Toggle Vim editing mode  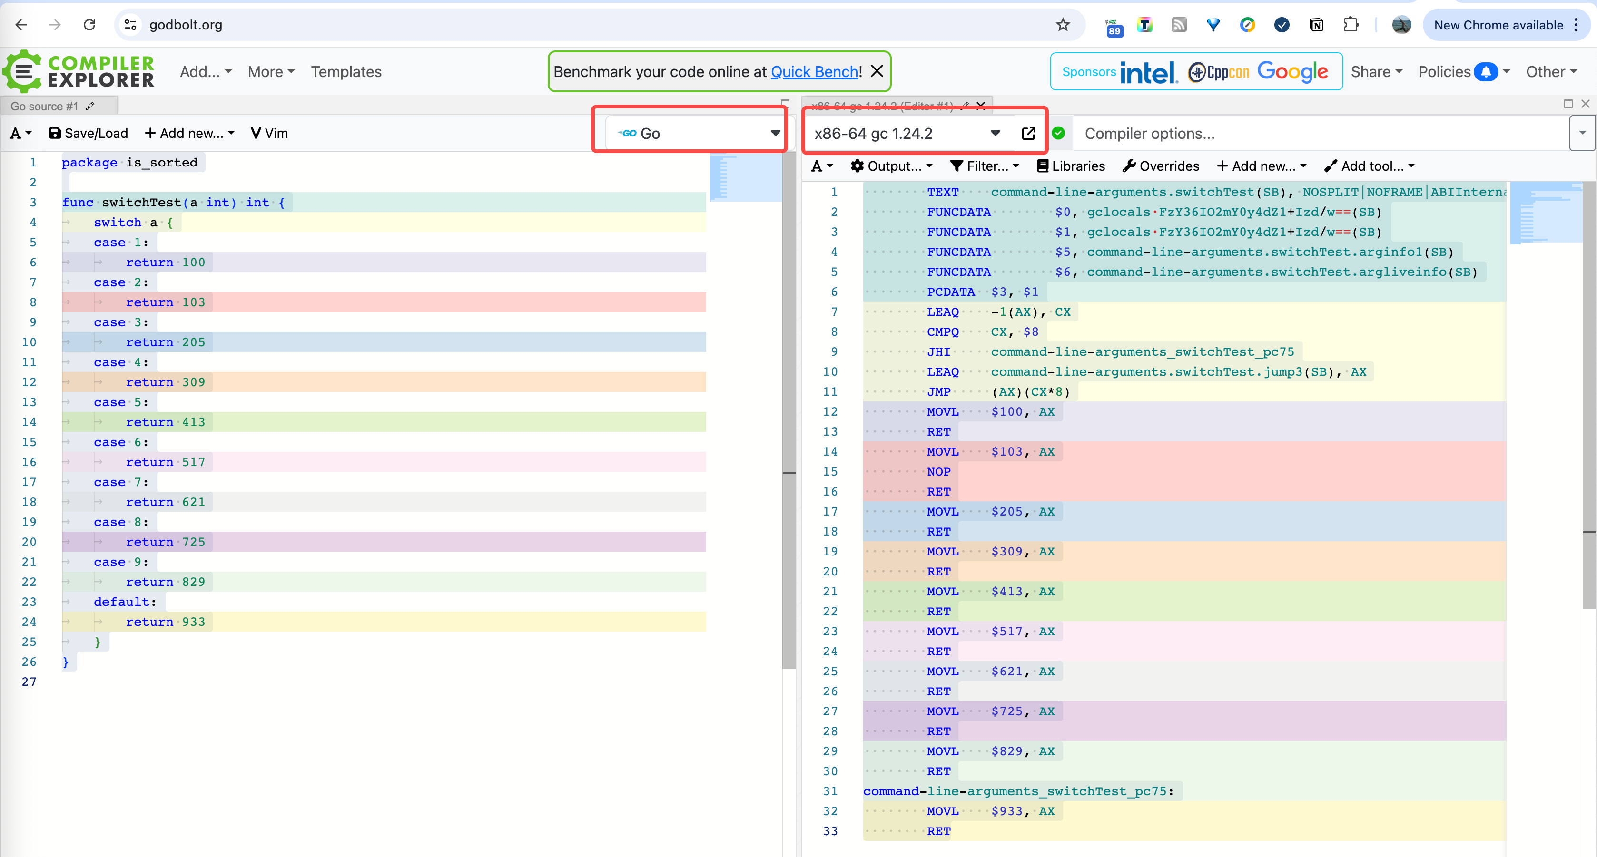click(269, 133)
